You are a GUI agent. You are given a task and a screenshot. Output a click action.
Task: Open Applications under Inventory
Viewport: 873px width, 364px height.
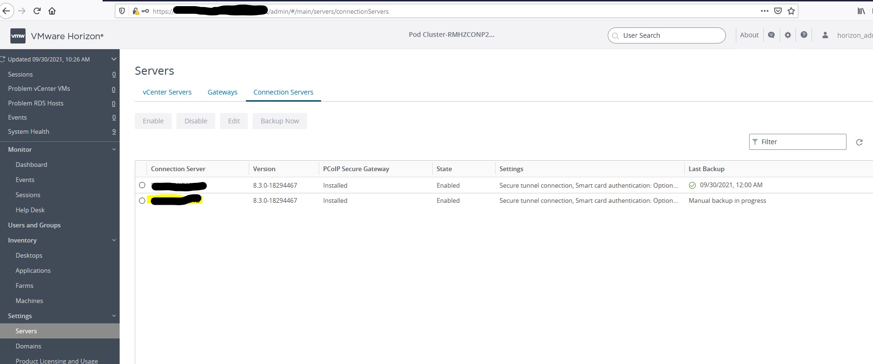[x=33, y=270]
